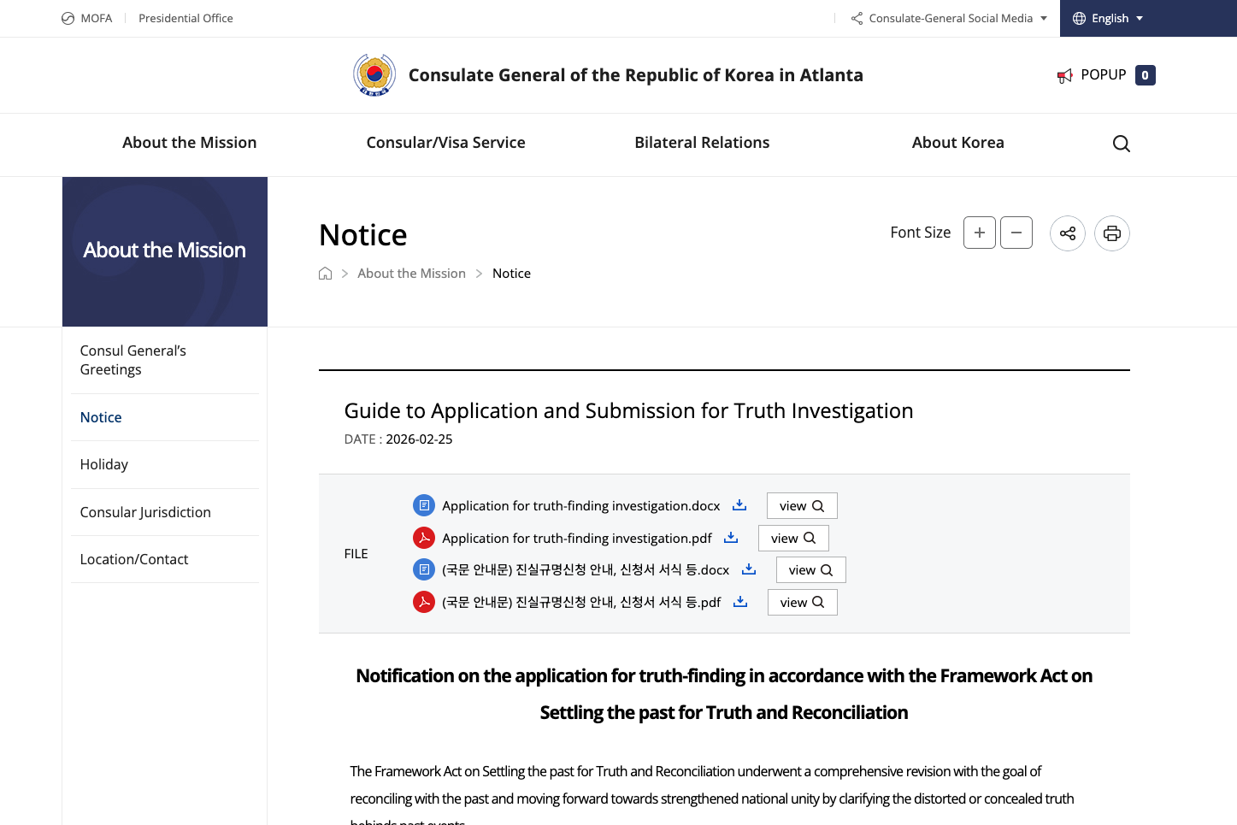This screenshot has width=1237, height=825.
Task: Click the Korean consulate emblem logo
Action: (x=374, y=74)
